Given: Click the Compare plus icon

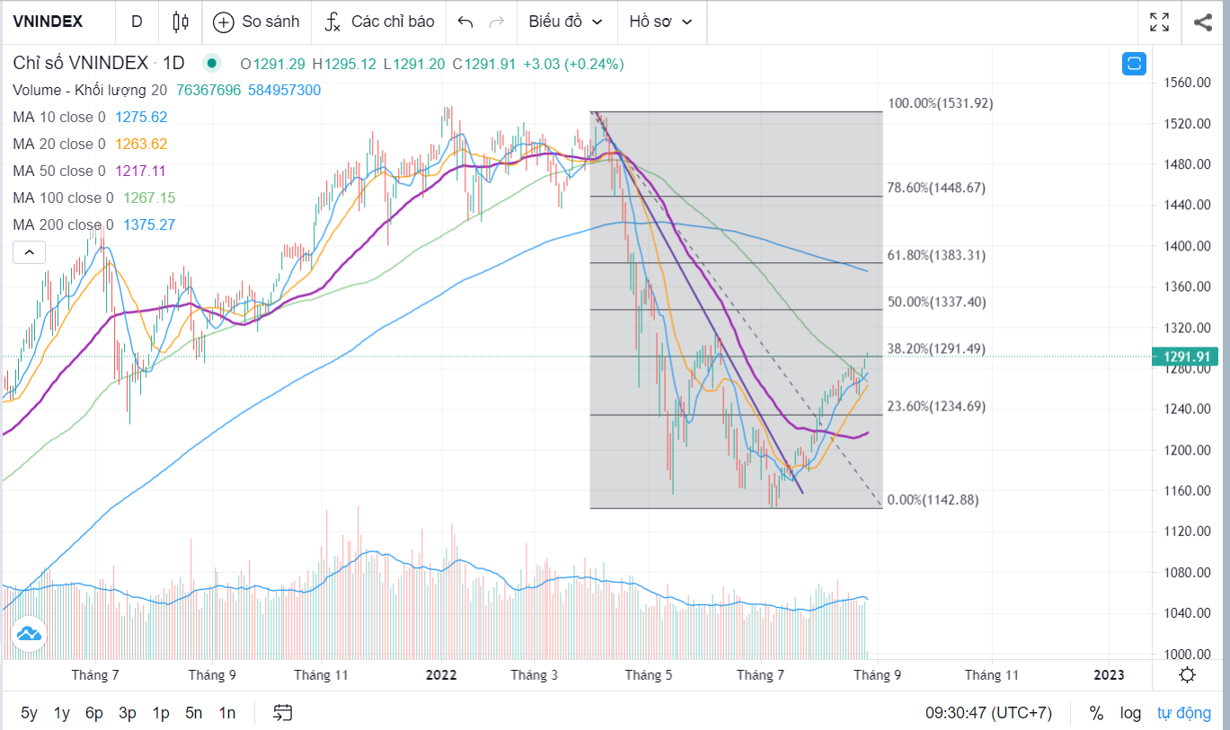Looking at the screenshot, I should coord(224,22).
